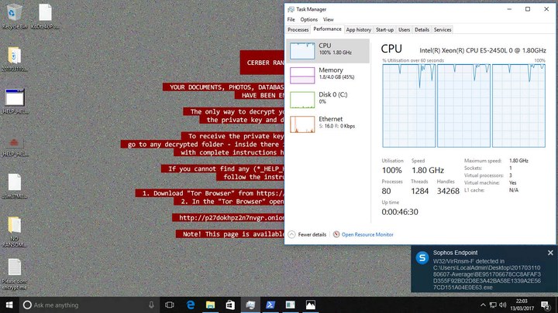Open the _HELP_HEL application window icon on the desktop
Image resolution: width=558 pixels, height=313 pixels.
click(14, 101)
